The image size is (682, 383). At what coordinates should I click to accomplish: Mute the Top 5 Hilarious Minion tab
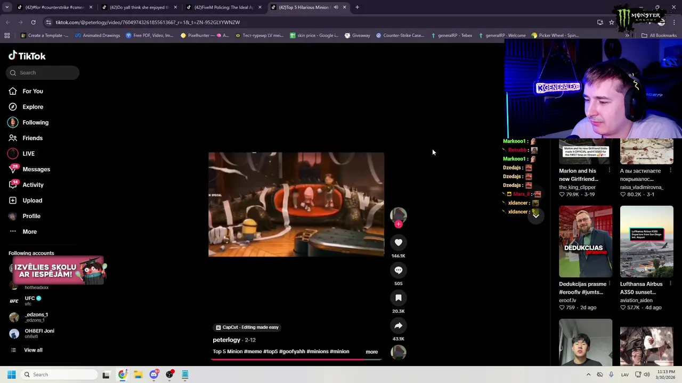click(x=336, y=7)
